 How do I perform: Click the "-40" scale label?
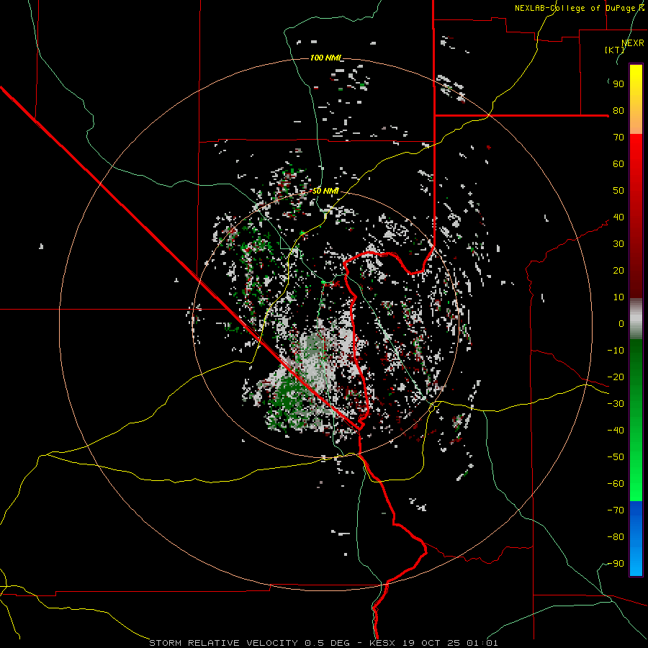point(616,431)
